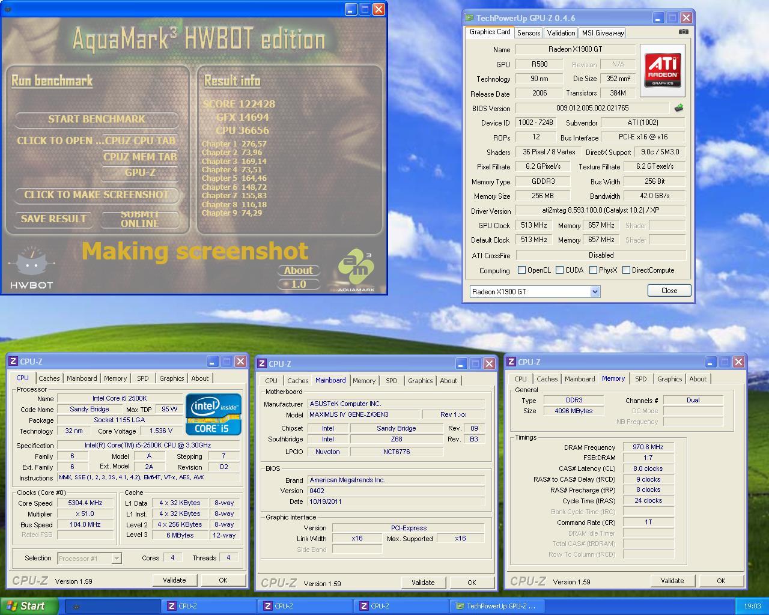Viewport: 769px width, 615px height.
Task: Enable the OpenCL checkbox
Action: coord(521,270)
